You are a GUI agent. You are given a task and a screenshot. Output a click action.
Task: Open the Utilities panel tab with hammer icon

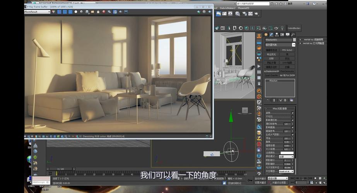tap(293, 35)
